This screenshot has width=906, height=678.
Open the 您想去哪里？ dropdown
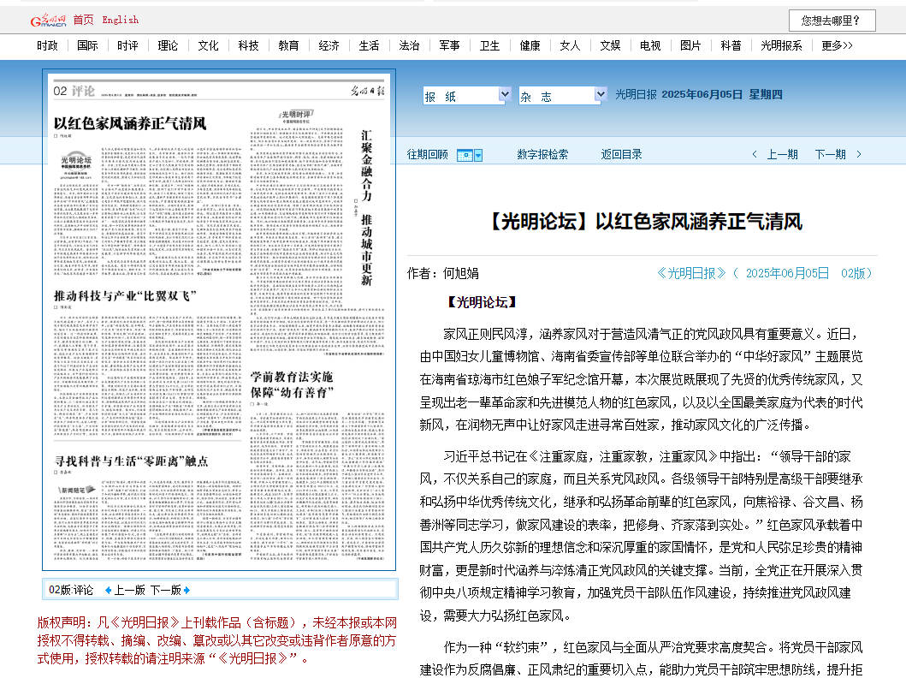(832, 21)
